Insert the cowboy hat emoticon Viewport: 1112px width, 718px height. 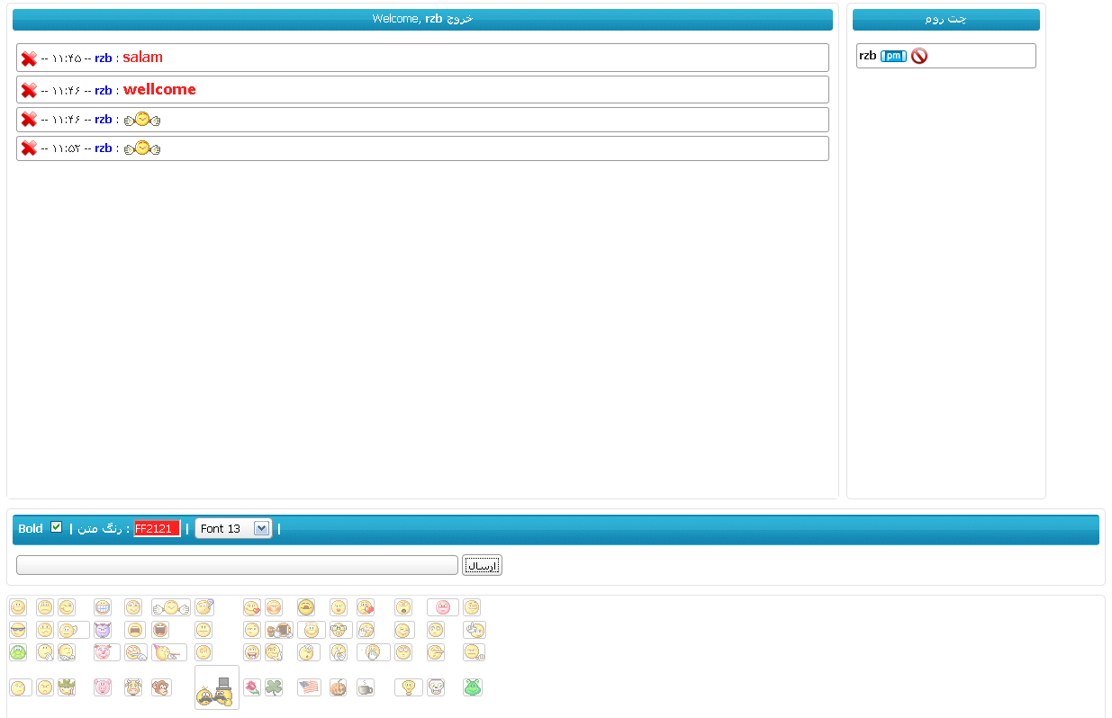pyautogui.click(x=67, y=687)
